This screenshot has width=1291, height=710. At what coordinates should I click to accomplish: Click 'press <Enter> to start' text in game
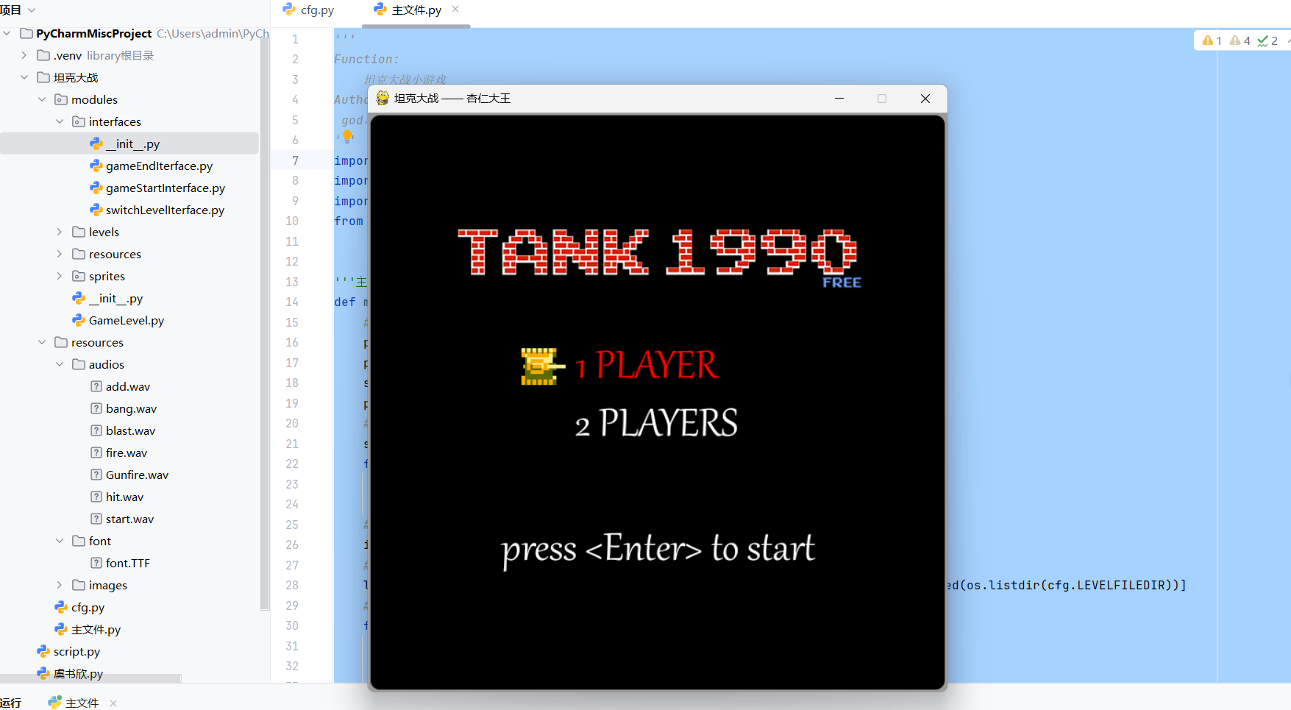coord(658,550)
